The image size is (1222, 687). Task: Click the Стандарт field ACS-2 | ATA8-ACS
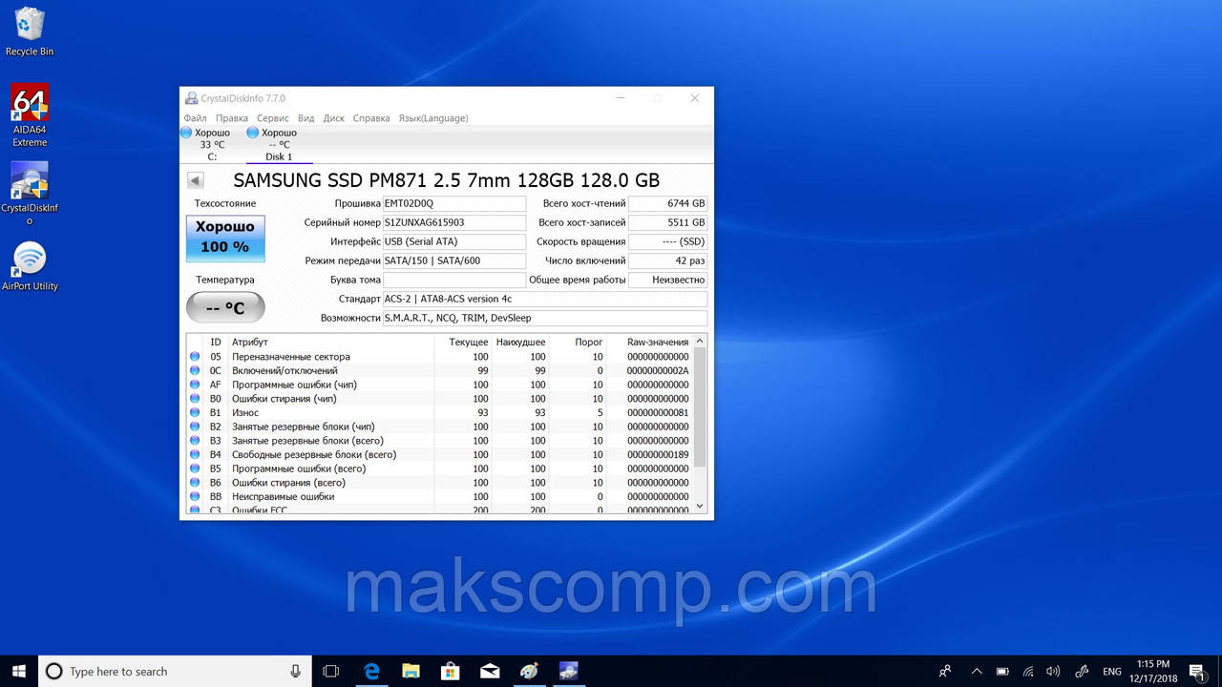click(545, 299)
